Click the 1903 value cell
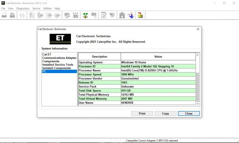 pyautogui.click(x=158, y=83)
